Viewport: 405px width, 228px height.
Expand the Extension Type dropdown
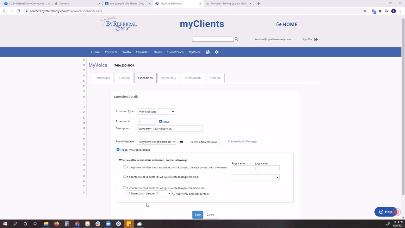156,111
